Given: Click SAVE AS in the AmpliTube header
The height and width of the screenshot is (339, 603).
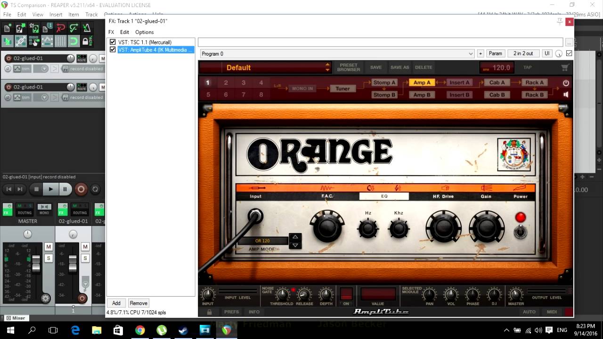Looking at the screenshot, I should click(x=400, y=67).
